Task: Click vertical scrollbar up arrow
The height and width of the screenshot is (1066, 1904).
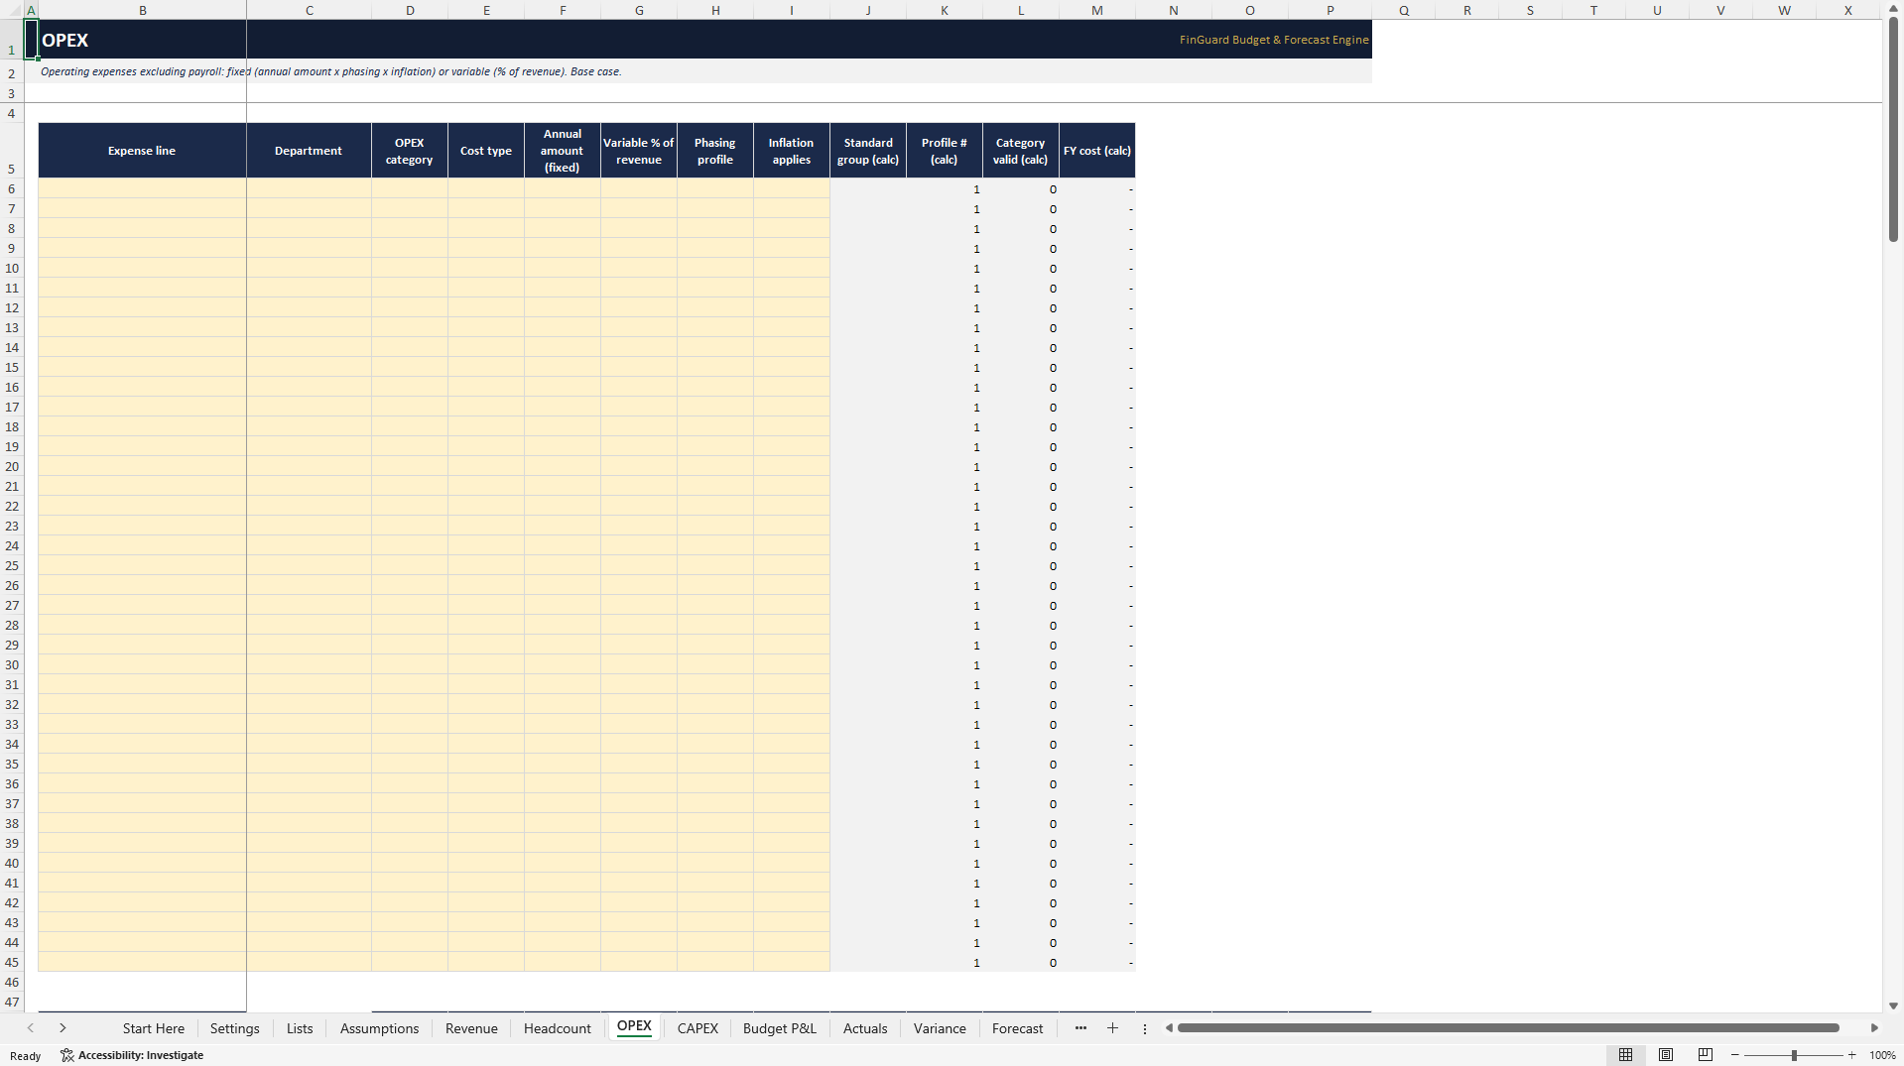Action: pyautogui.click(x=1893, y=8)
